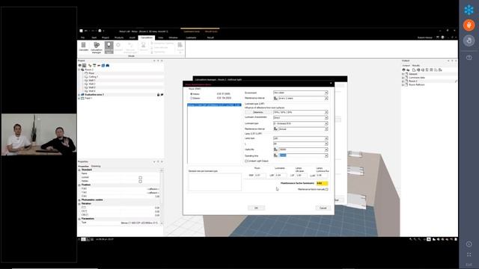Viewport: 479px width, 269px height.
Task: Select the Exterior radio button
Action: (192, 98)
